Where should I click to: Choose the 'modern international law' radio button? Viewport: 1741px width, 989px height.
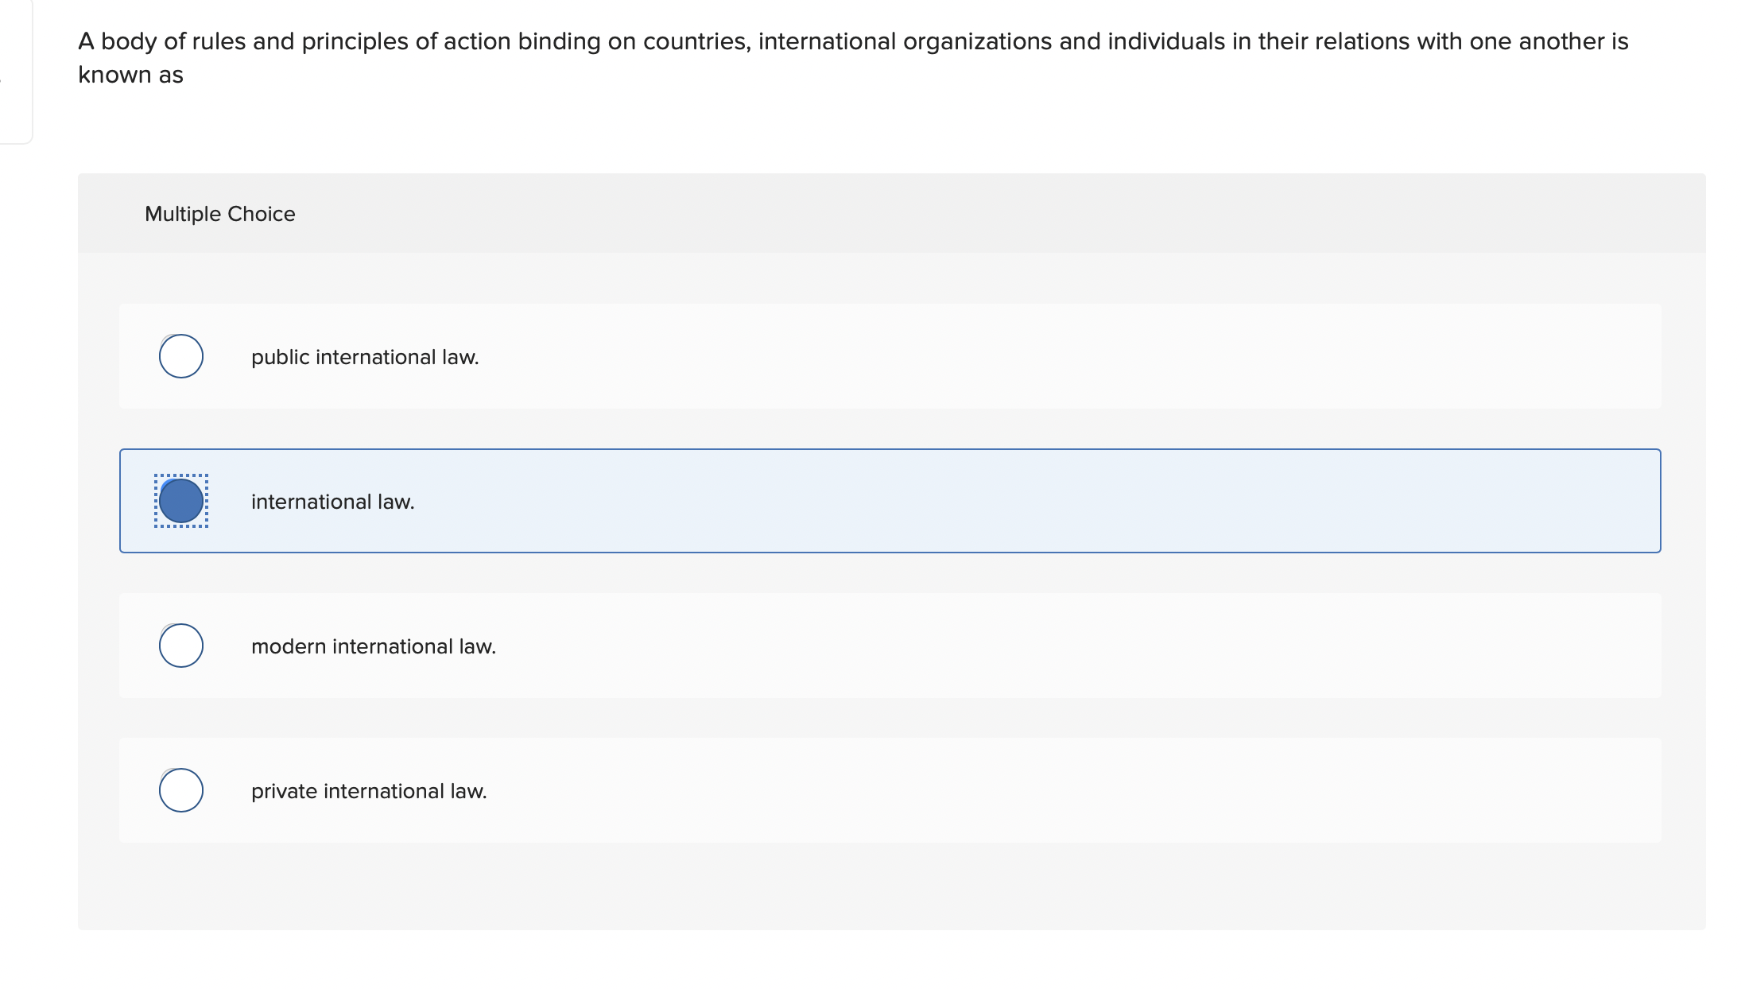pos(181,646)
